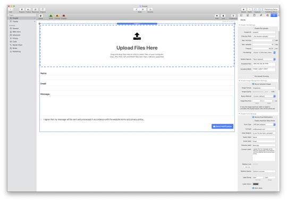Click the Lock icon in Stacks bar
The width and height of the screenshot is (287, 201).
tap(223, 16)
